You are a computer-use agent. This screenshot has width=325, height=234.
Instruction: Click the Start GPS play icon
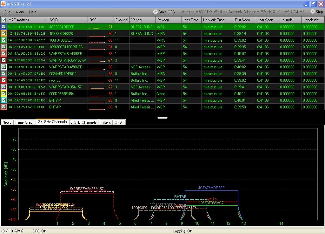(156, 12)
